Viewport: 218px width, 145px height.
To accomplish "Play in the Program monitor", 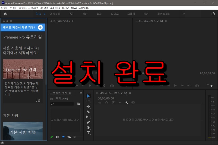I will click(175, 86).
